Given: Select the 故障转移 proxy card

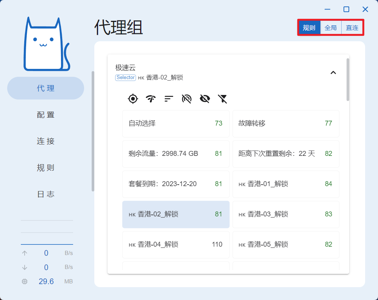Looking at the screenshot, I should coord(286,123).
